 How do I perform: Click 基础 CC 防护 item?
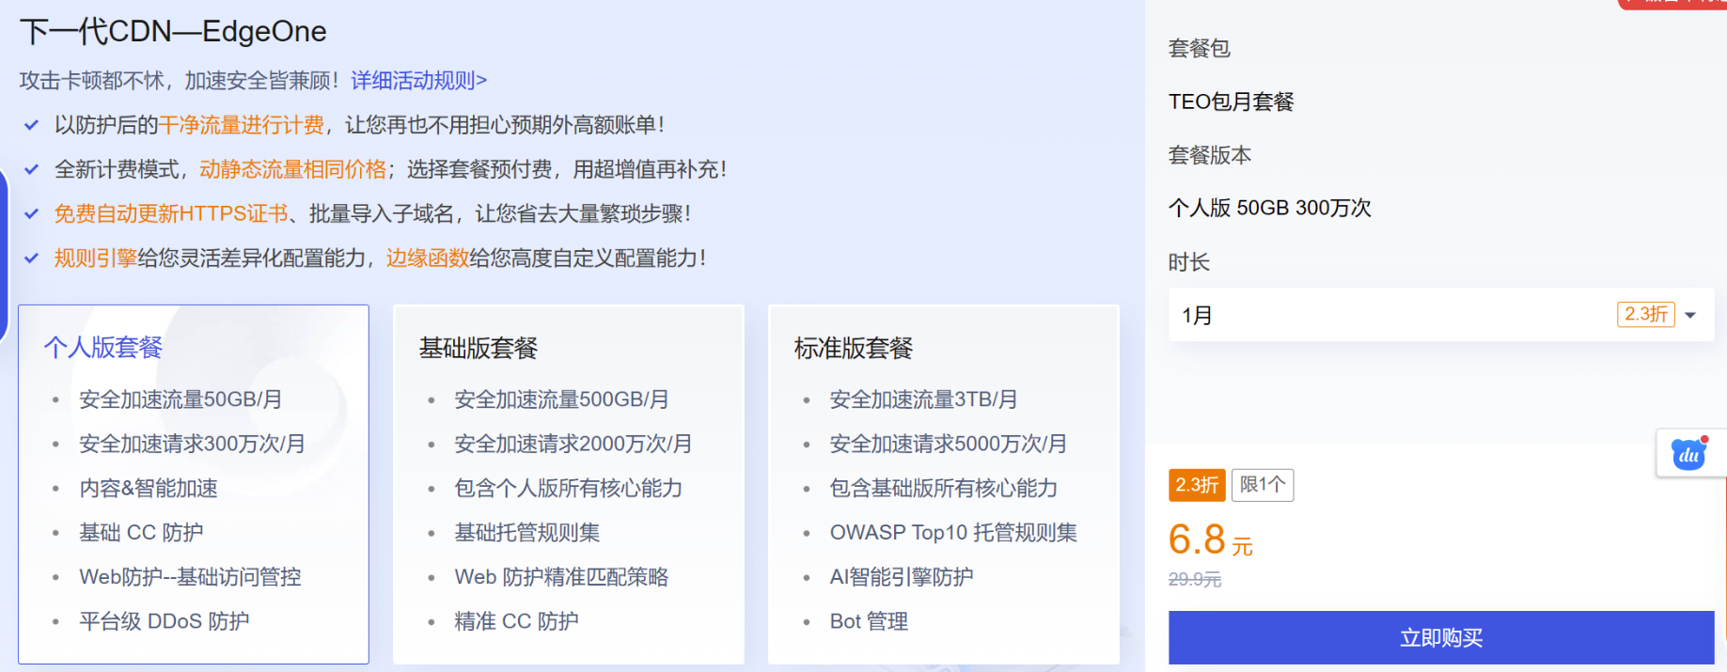tap(141, 532)
